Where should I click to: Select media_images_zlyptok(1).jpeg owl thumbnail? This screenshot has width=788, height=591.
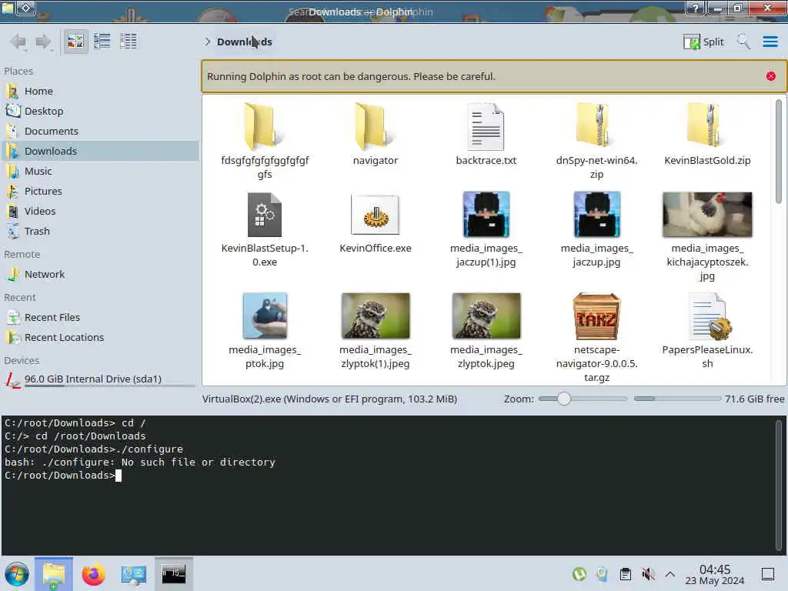click(376, 331)
